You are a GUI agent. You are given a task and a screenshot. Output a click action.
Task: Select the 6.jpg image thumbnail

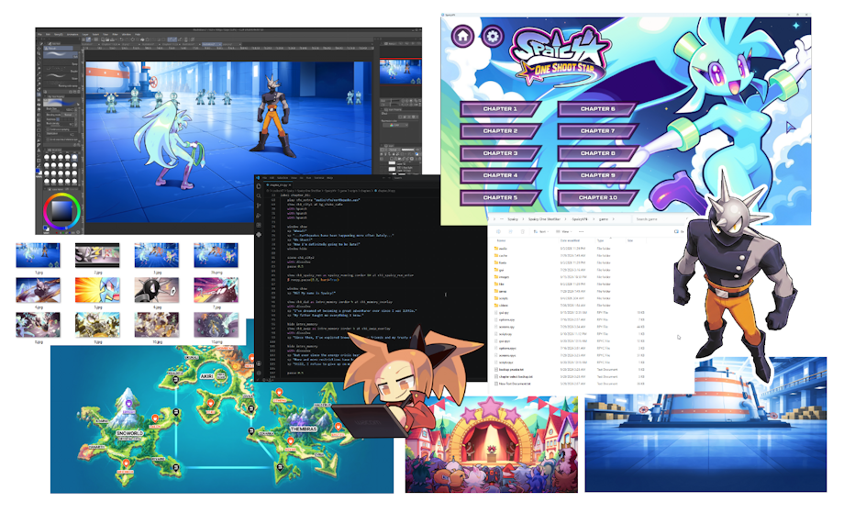click(157, 290)
